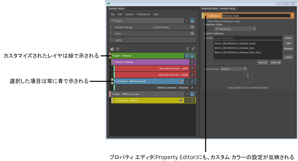Click the View All button

click(x=263, y=62)
